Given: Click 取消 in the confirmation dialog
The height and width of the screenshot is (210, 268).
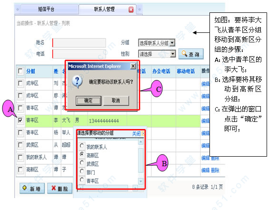Looking at the screenshot, I should pos(116,100).
